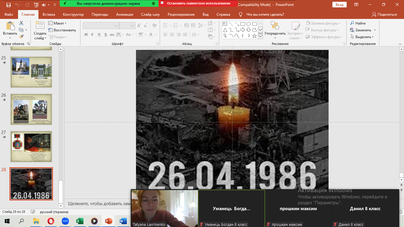The height and width of the screenshot is (227, 404).
Task: Click the Copy icon in clipboard group
Action: [21, 30]
